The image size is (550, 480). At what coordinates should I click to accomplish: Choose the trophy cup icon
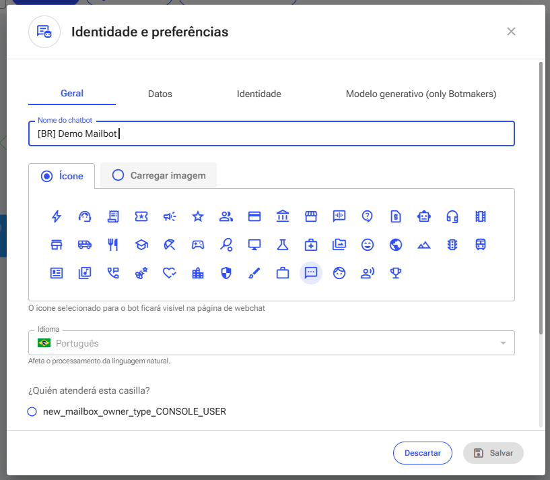(x=396, y=273)
